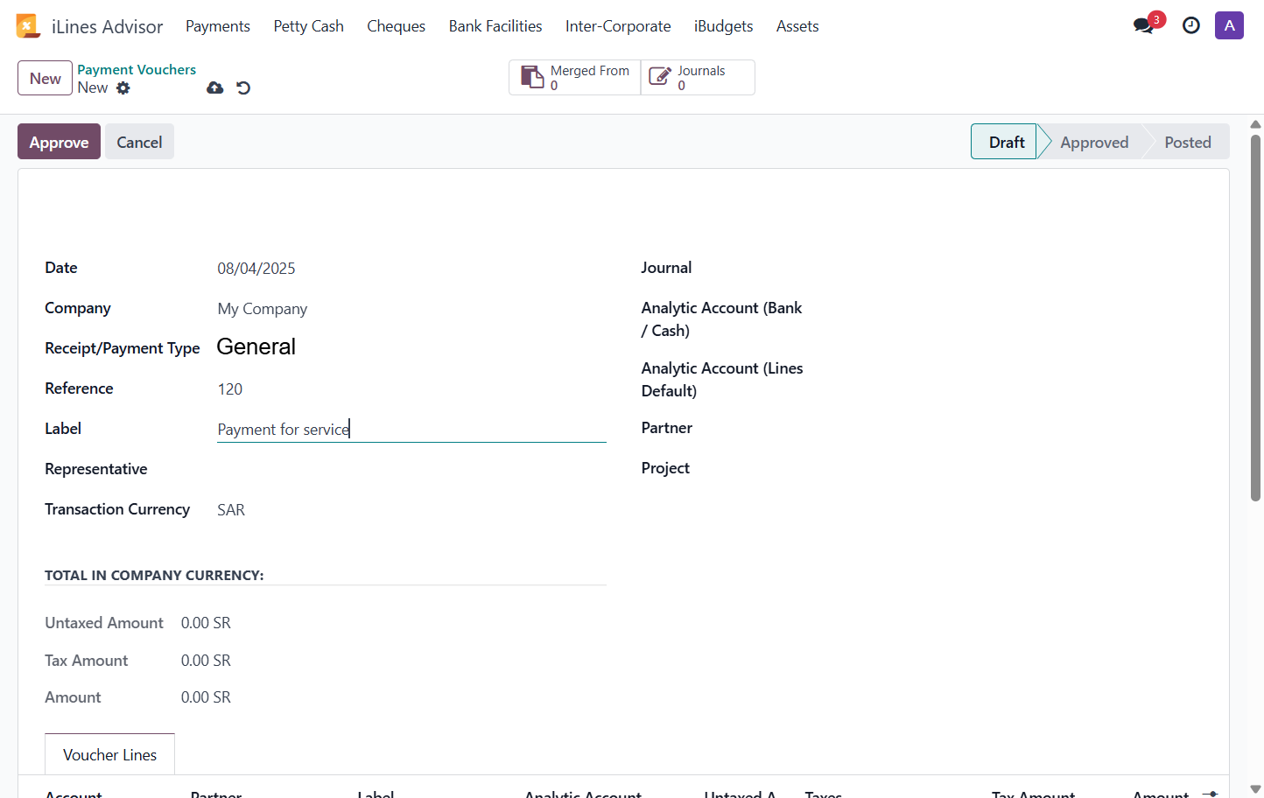The image size is (1264, 798).
Task: Open the Payments menu
Action: [x=218, y=26]
